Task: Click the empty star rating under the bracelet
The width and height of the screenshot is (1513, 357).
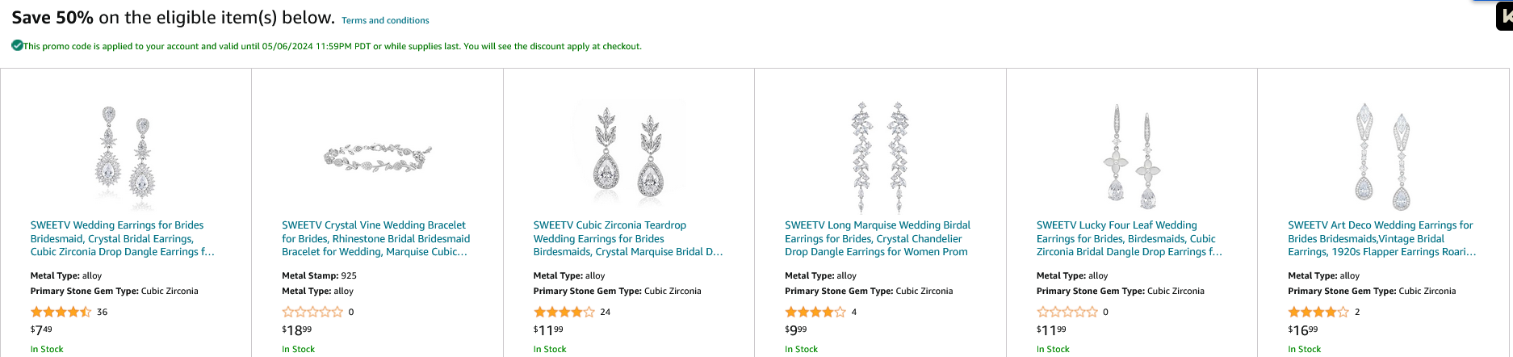Action: 312,312
